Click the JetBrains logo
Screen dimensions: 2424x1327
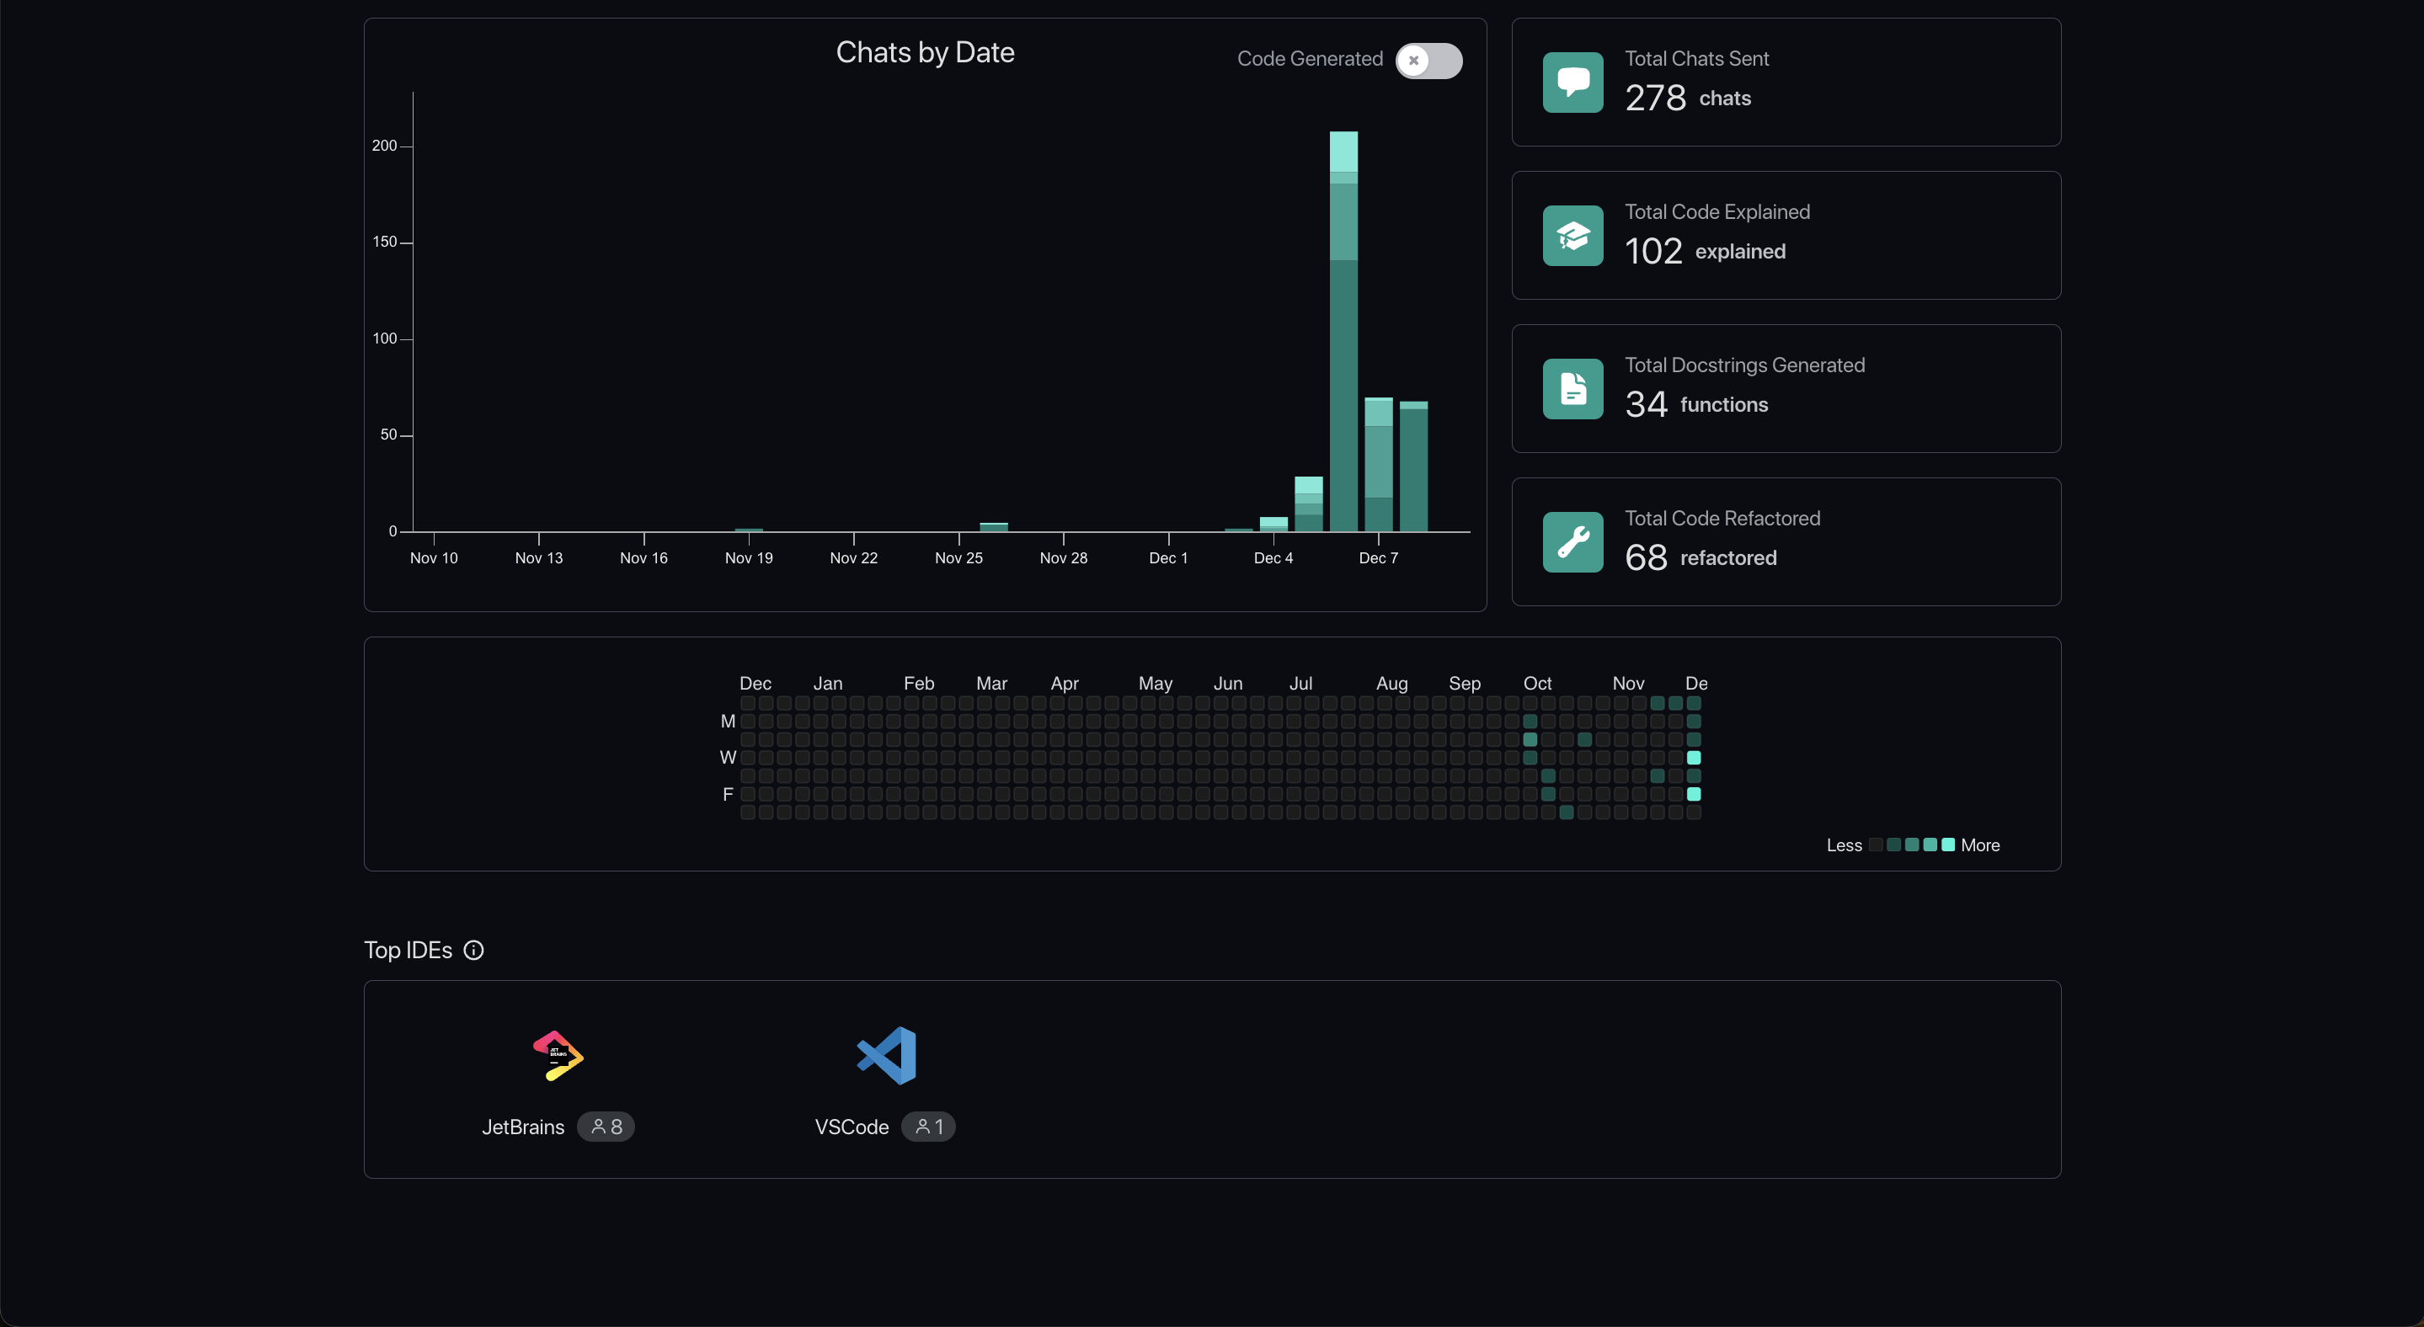click(x=557, y=1055)
